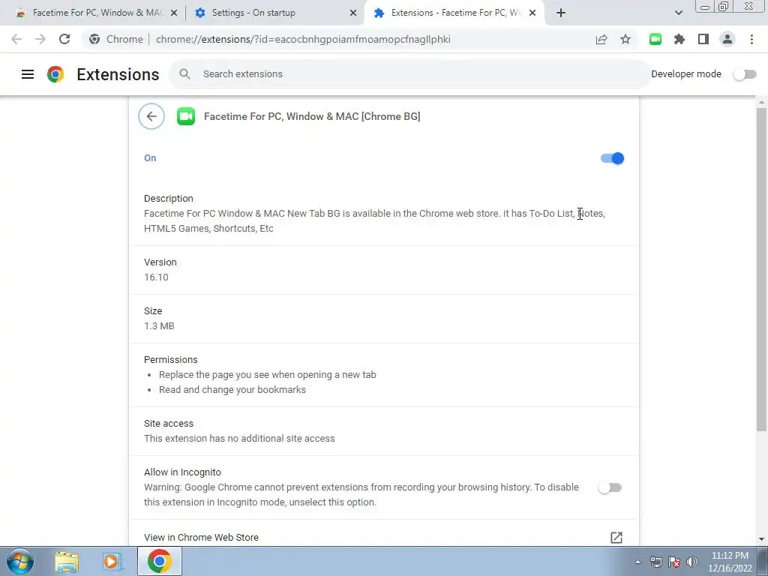Go back to the extensions list arrow
The width and height of the screenshot is (768, 576).
pyautogui.click(x=151, y=116)
